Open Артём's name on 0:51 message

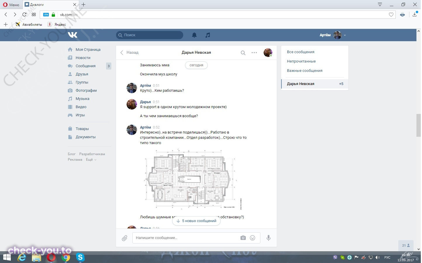coord(145,86)
